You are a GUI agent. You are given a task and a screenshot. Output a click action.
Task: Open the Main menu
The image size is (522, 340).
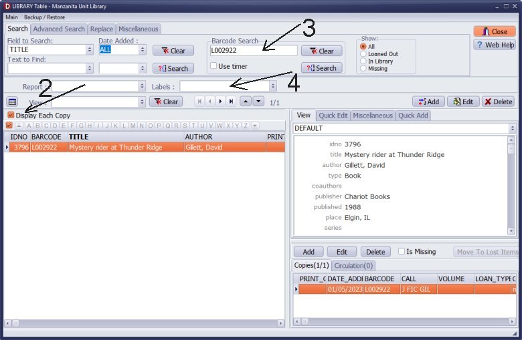click(x=11, y=17)
